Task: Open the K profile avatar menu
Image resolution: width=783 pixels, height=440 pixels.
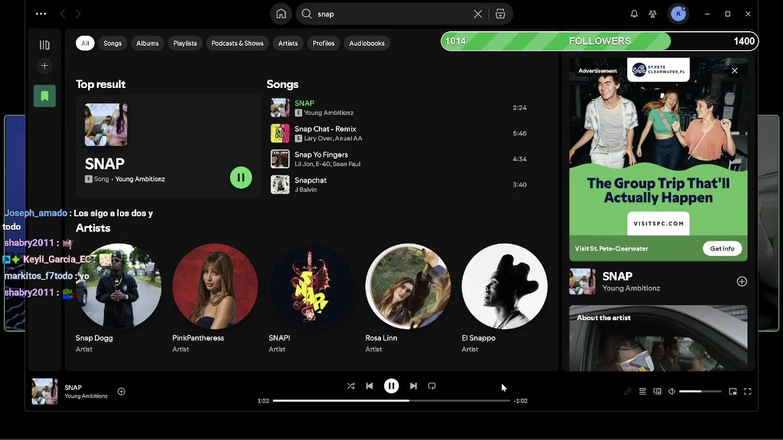Action: [x=678, y=13]
